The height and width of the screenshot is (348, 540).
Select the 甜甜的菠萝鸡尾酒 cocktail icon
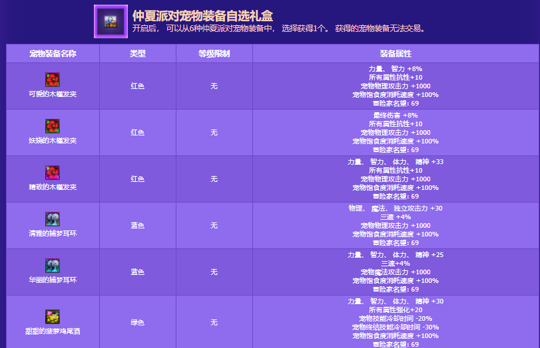pos(53,316)
